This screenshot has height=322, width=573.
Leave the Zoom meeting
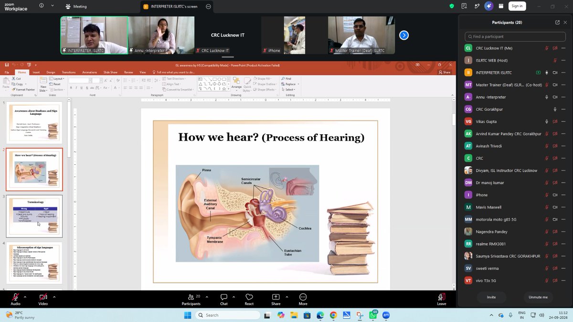click(x=442, y=299)
